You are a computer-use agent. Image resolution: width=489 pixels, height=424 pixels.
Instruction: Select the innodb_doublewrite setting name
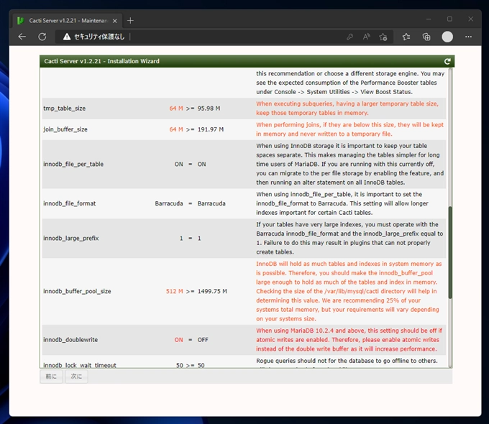(x=70, y=340)
